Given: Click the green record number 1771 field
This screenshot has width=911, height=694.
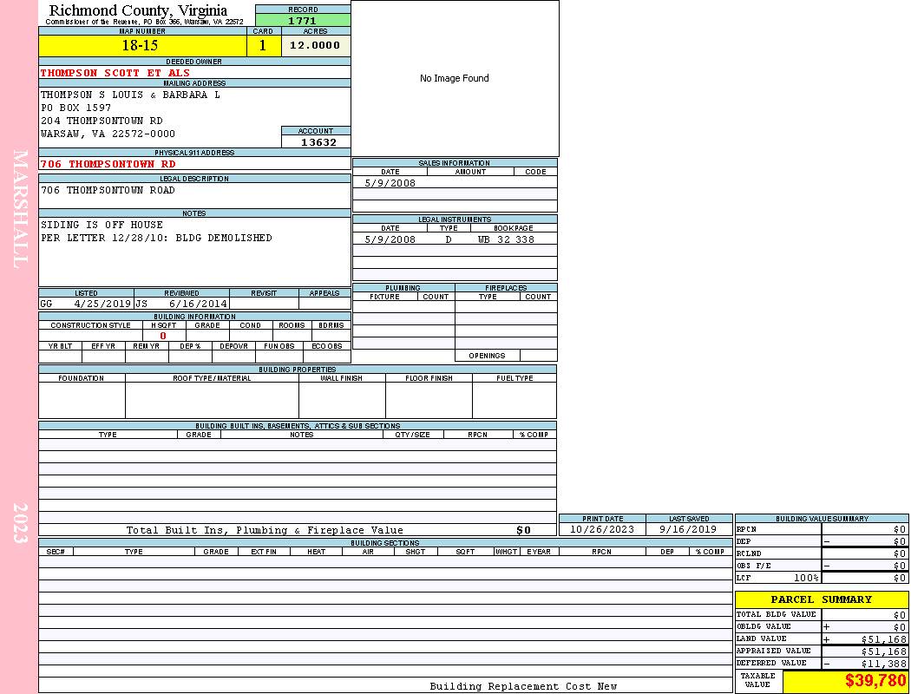Looking at the screenshot, I should click(x=303, y=21).
